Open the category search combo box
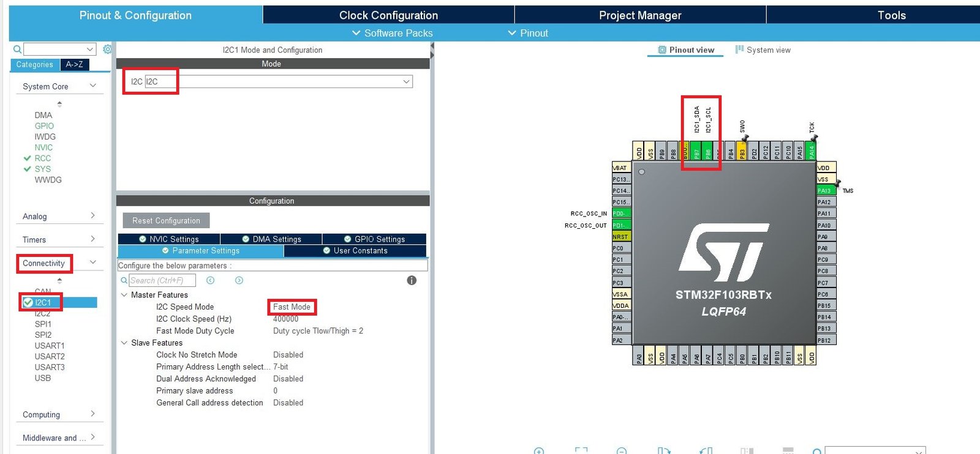The image size is (980, 454). (60, 49)
